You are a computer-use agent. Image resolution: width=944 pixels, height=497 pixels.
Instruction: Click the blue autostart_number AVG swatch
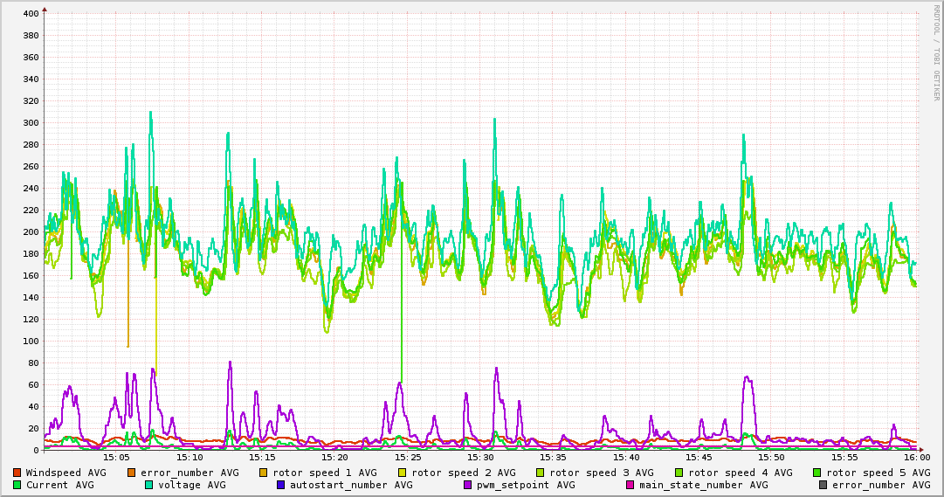pos(281,485)
